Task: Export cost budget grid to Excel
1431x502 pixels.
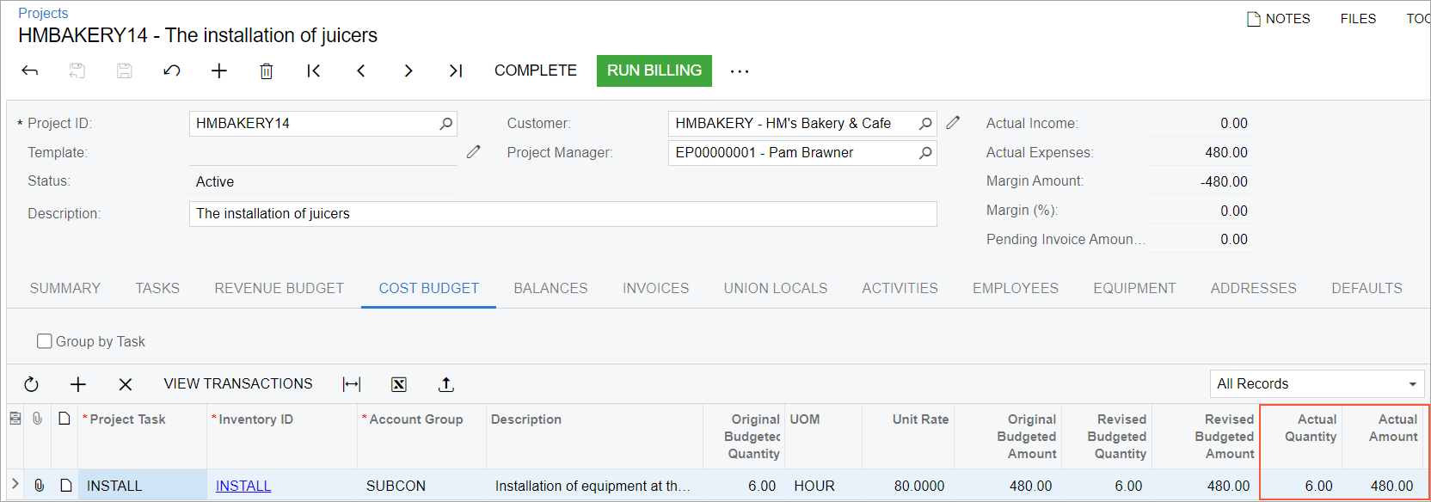Action: pyautogui.click(x=399, y=384)
